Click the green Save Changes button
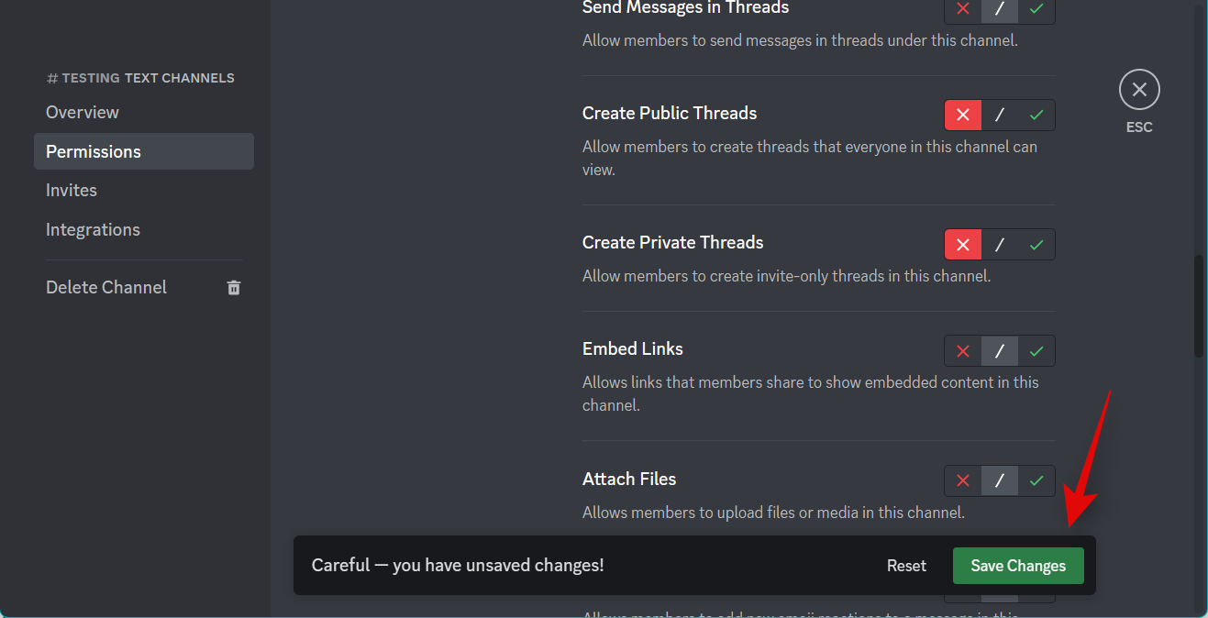Screen dimensions: 1208x618 point(1018,566)
